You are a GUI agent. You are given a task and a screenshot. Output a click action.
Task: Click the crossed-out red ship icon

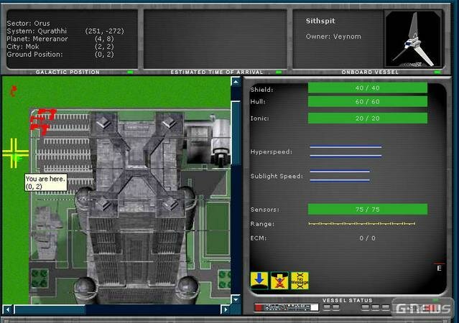pyautogui.click(x=279, y=281)
